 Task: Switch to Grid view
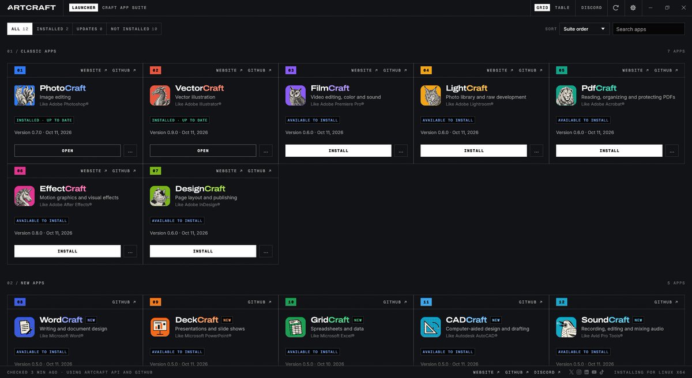point(542,7)
